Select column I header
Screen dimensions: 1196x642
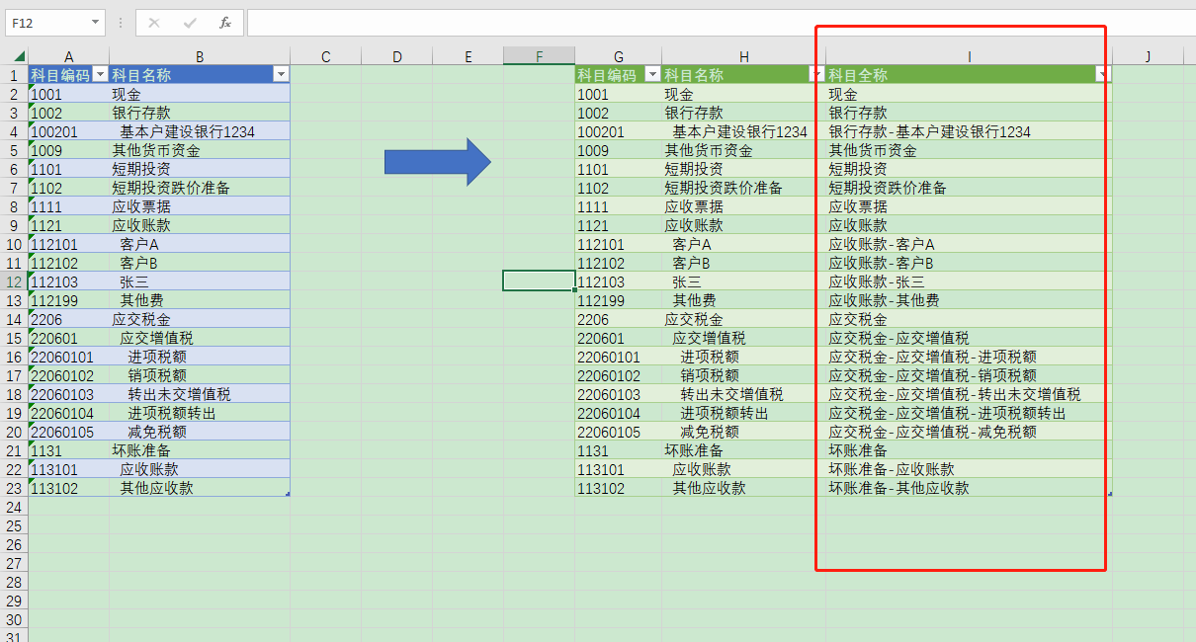pos(969,57)
